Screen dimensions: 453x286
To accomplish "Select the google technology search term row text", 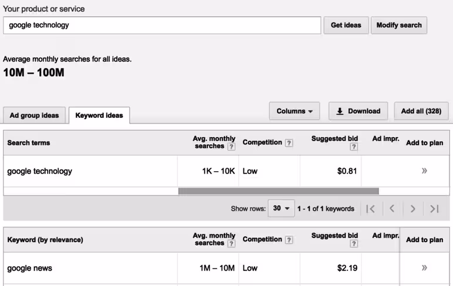I will (39, 171).
